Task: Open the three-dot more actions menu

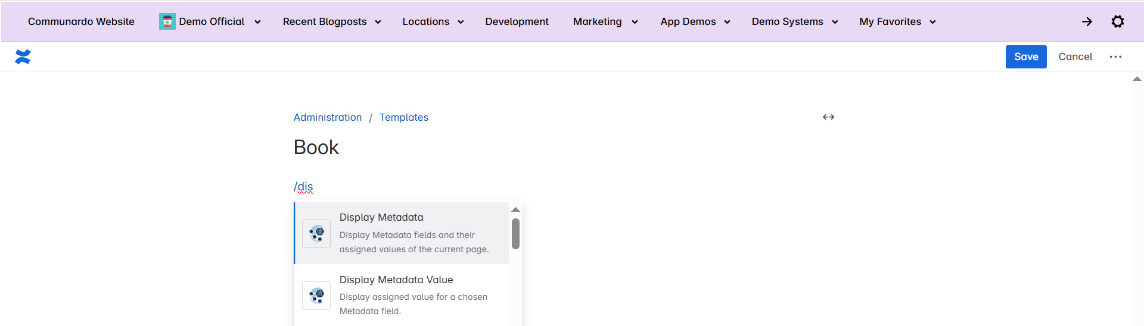Action: (1115, 57)
